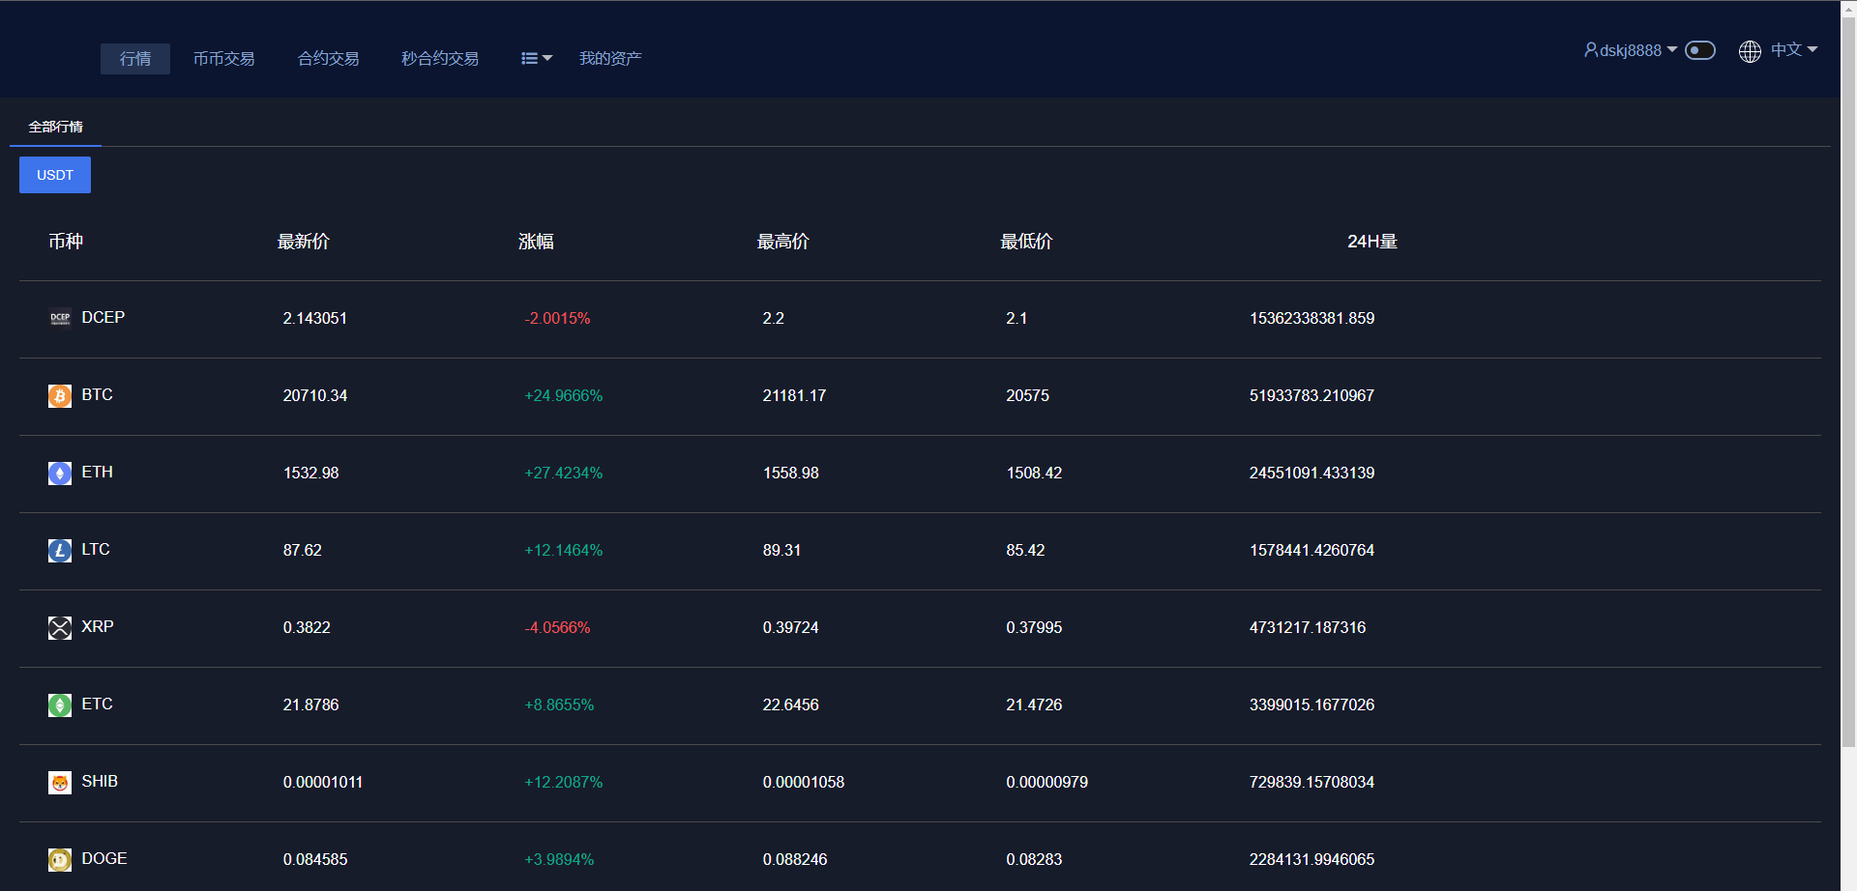Open the 中文 language dropdown
1857x891 pixels.
coord(1794,49)
